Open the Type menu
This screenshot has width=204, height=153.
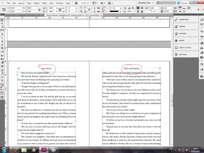[x=29, y=3]
